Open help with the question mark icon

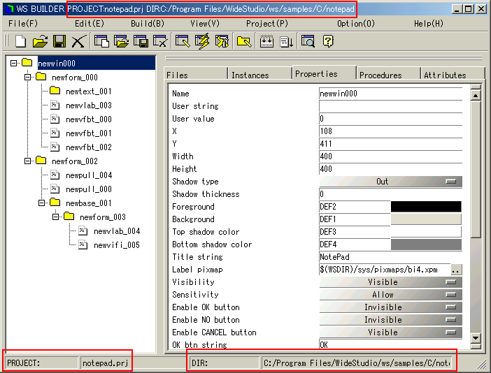click(x=327, y=42)
